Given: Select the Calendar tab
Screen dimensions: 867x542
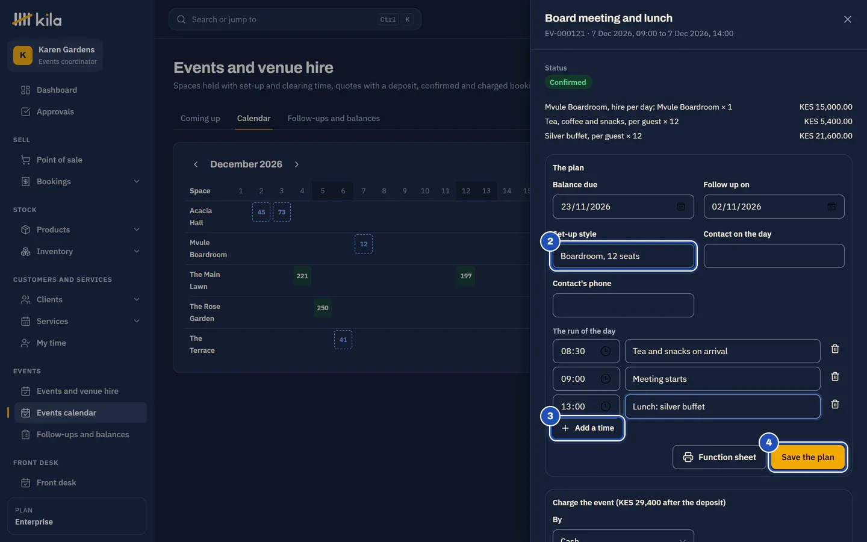Looking at the screenshot, I should (253, 119).
